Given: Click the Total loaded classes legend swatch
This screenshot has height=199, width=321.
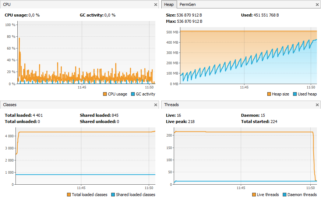Looking at the screenshot, I should [x=69, y=195].
